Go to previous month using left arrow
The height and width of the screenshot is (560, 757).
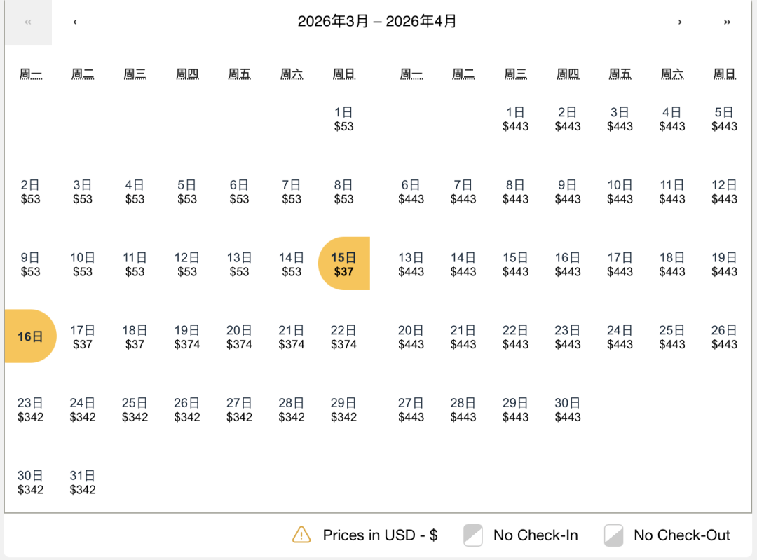point(74,22)
